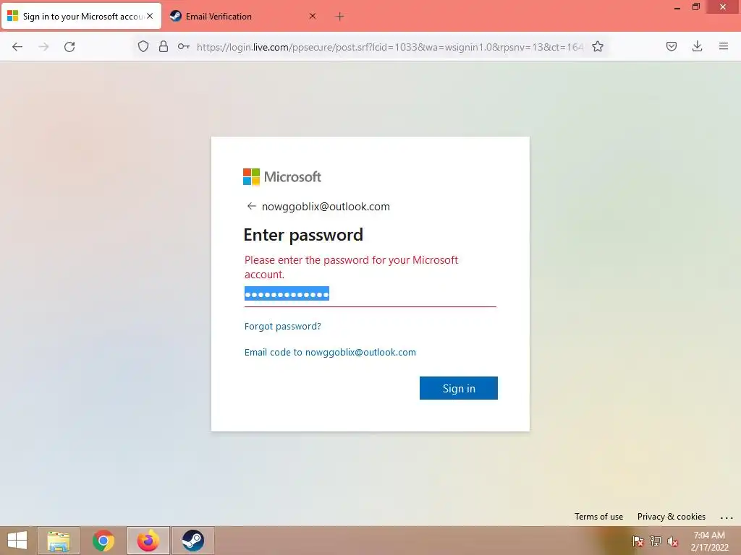View site security padlock info
This screenshot has height=555, width=741.
click(x=164, y=46)
